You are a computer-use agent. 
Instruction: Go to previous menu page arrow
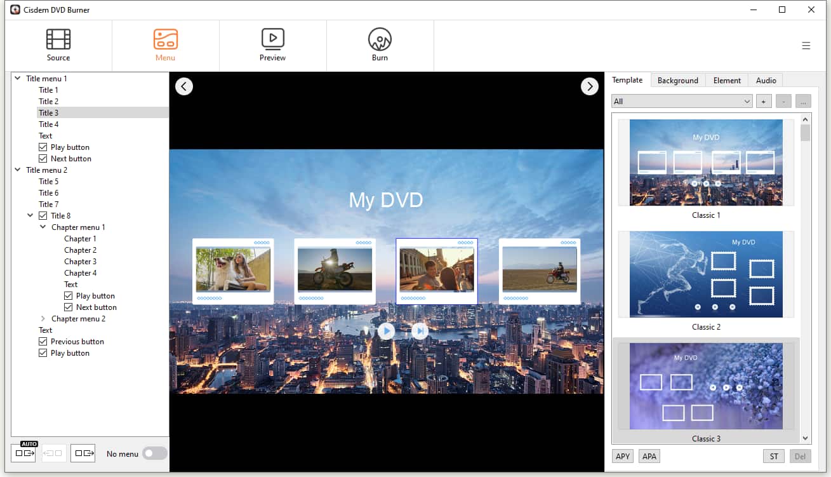coord(184,86)
